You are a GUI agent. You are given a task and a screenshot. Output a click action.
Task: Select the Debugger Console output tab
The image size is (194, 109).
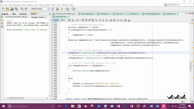[37, 17]
